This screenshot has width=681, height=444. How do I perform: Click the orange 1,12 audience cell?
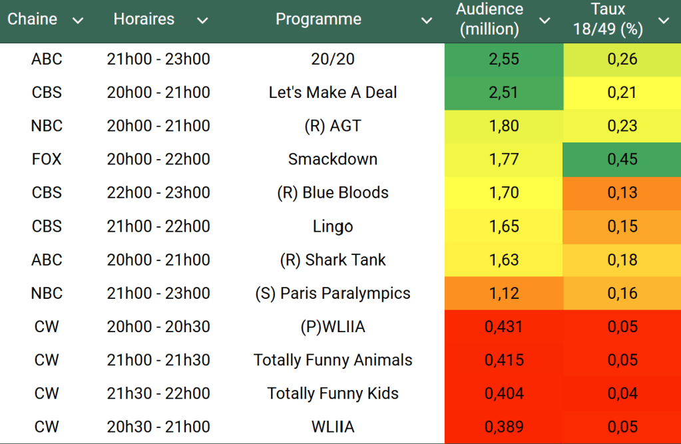tap(503, 293)
